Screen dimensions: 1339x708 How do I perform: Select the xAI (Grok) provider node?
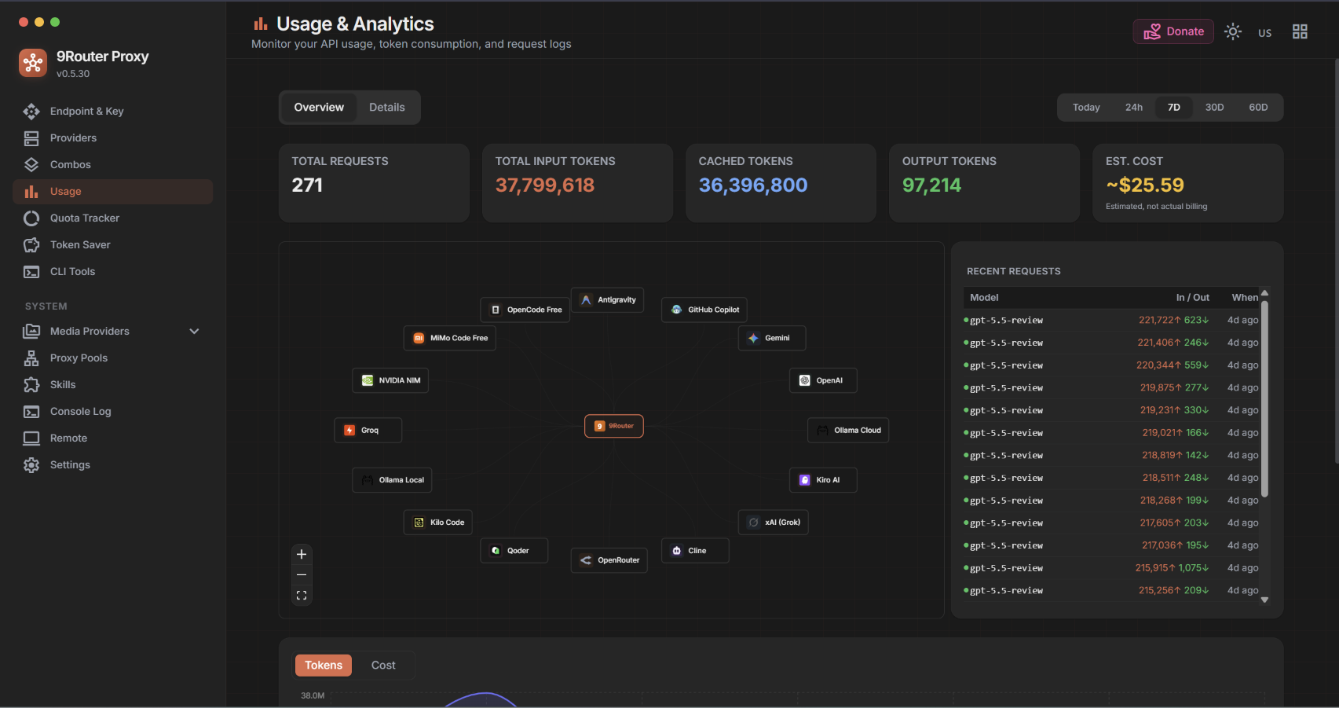coord(774,523)
